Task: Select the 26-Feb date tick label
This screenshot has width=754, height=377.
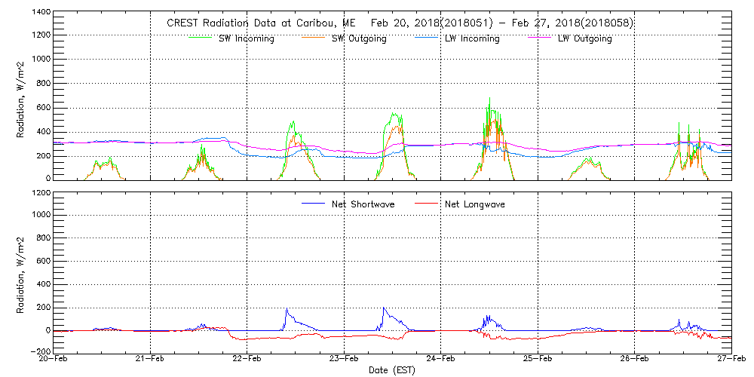Action: coord(635,359)
